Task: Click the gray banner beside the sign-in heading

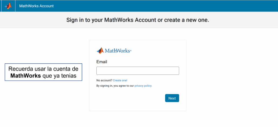Action: (243, 20)
